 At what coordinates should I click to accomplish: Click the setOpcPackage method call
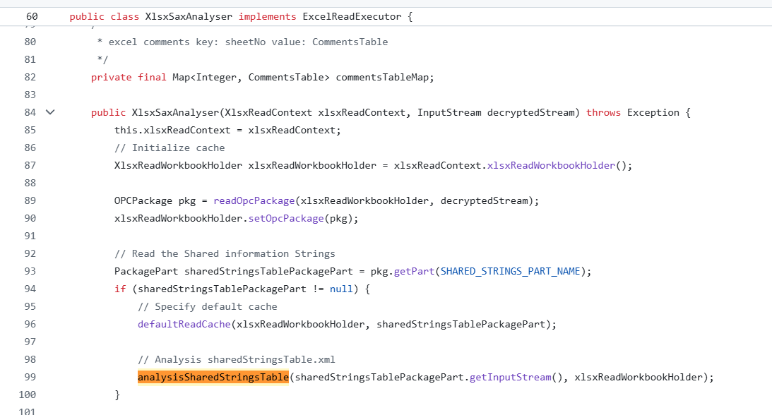pos(286,218)
